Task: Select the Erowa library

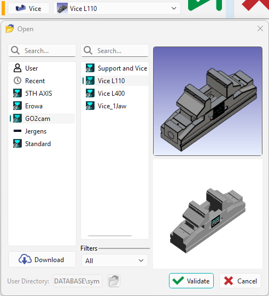Action: tap(42, 106)
